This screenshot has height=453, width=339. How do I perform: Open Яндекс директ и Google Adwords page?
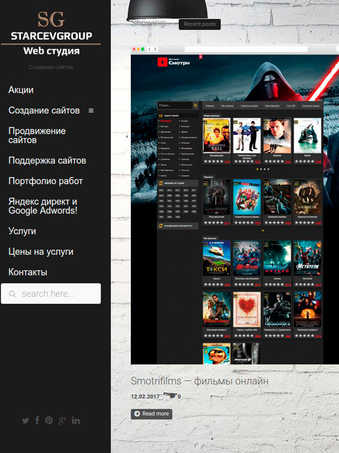[43, 206]
